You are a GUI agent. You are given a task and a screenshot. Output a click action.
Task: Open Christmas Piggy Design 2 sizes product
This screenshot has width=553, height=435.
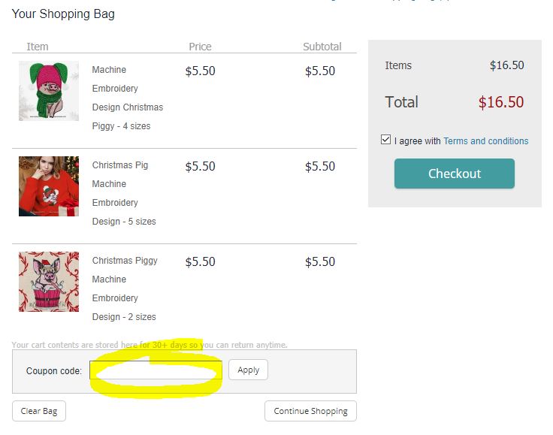(x=125, y=288)
